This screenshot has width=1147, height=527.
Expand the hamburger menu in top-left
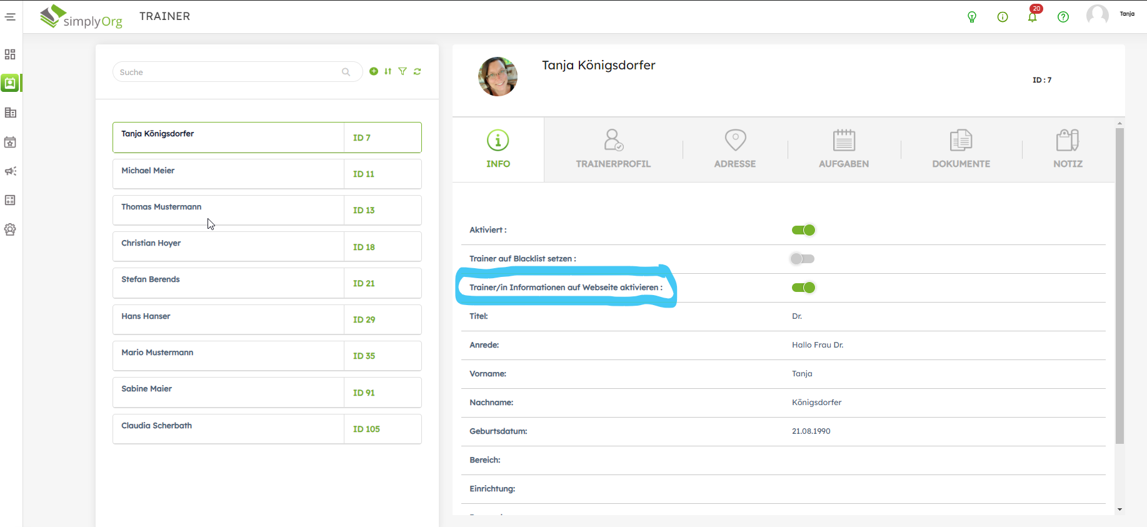tap(11, 17)
